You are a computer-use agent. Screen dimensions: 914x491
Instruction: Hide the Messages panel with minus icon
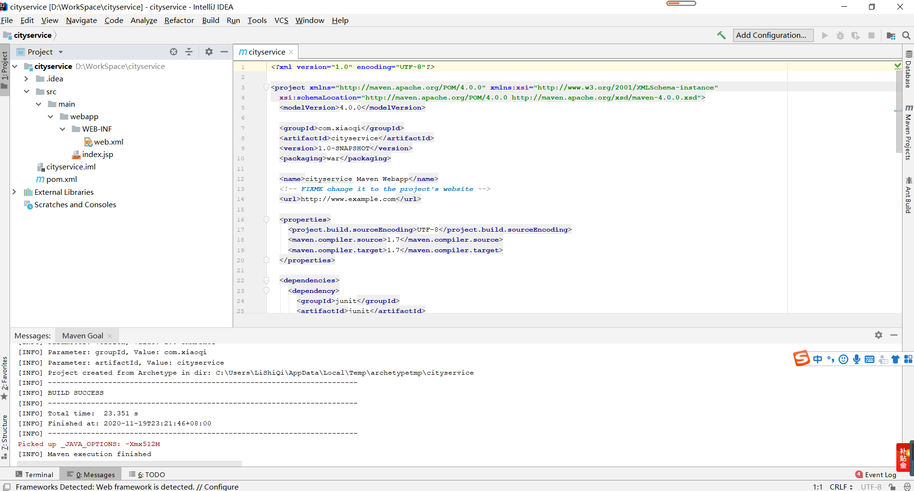pos(894,335)
